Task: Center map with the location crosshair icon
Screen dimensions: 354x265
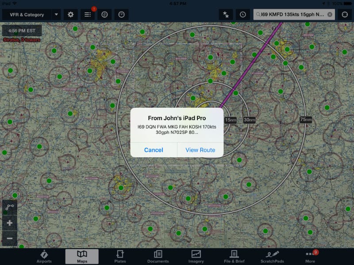Action: (345, 15)
